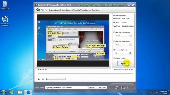Increase the average split count
The image size is (170, 95).
[x=131, y=53]
